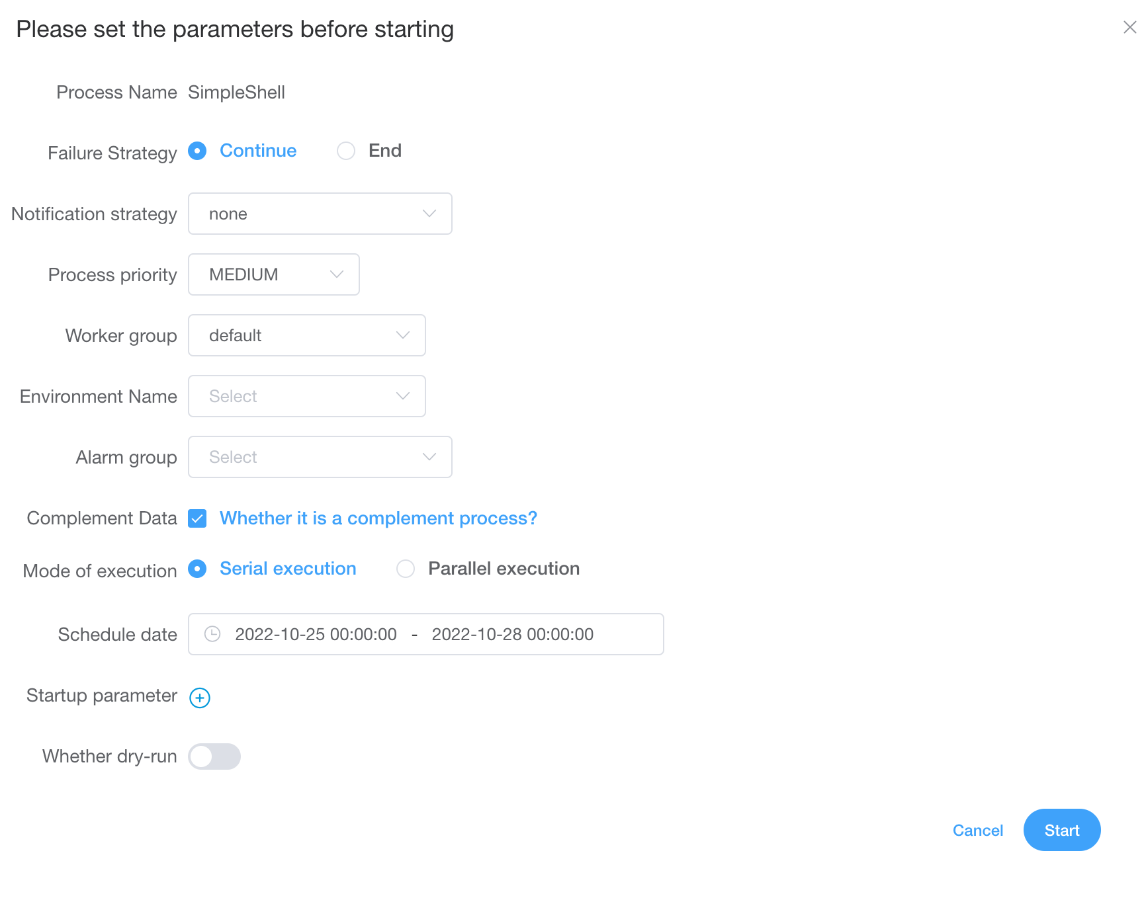1146x898 pixels.
Task: Click the Start button
Action: pyautogui.click(x=1061, y=830)
